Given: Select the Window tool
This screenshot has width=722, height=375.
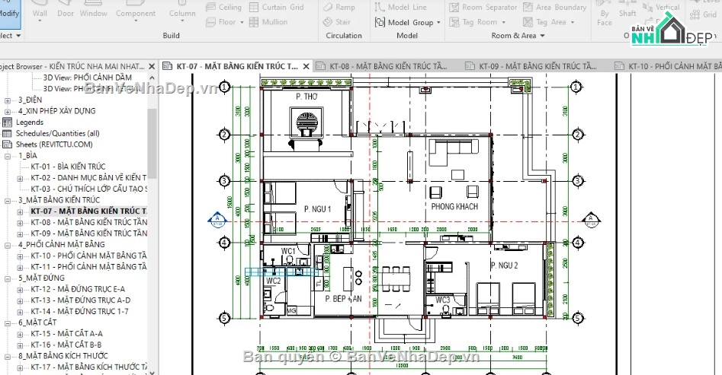Looking at the screenshot, I should coord(94,11).
